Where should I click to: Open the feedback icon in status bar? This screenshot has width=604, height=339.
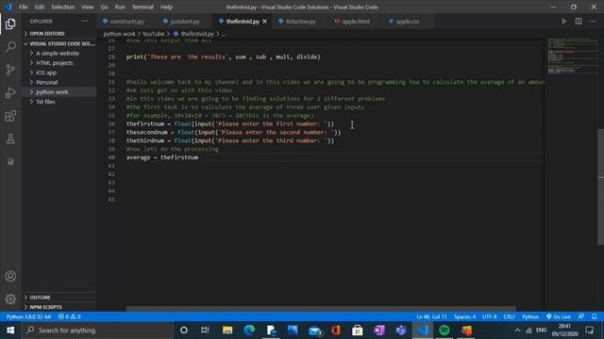(x=581, y=316)
